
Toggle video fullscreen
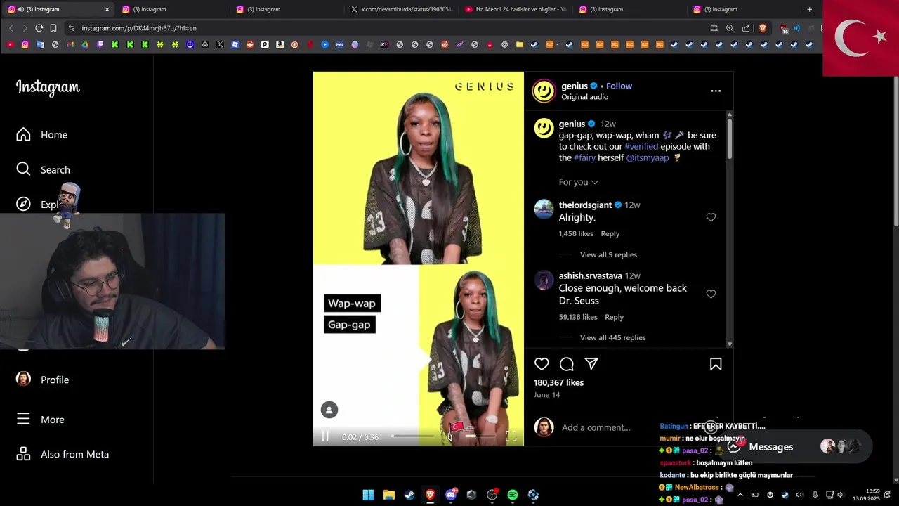511,436
